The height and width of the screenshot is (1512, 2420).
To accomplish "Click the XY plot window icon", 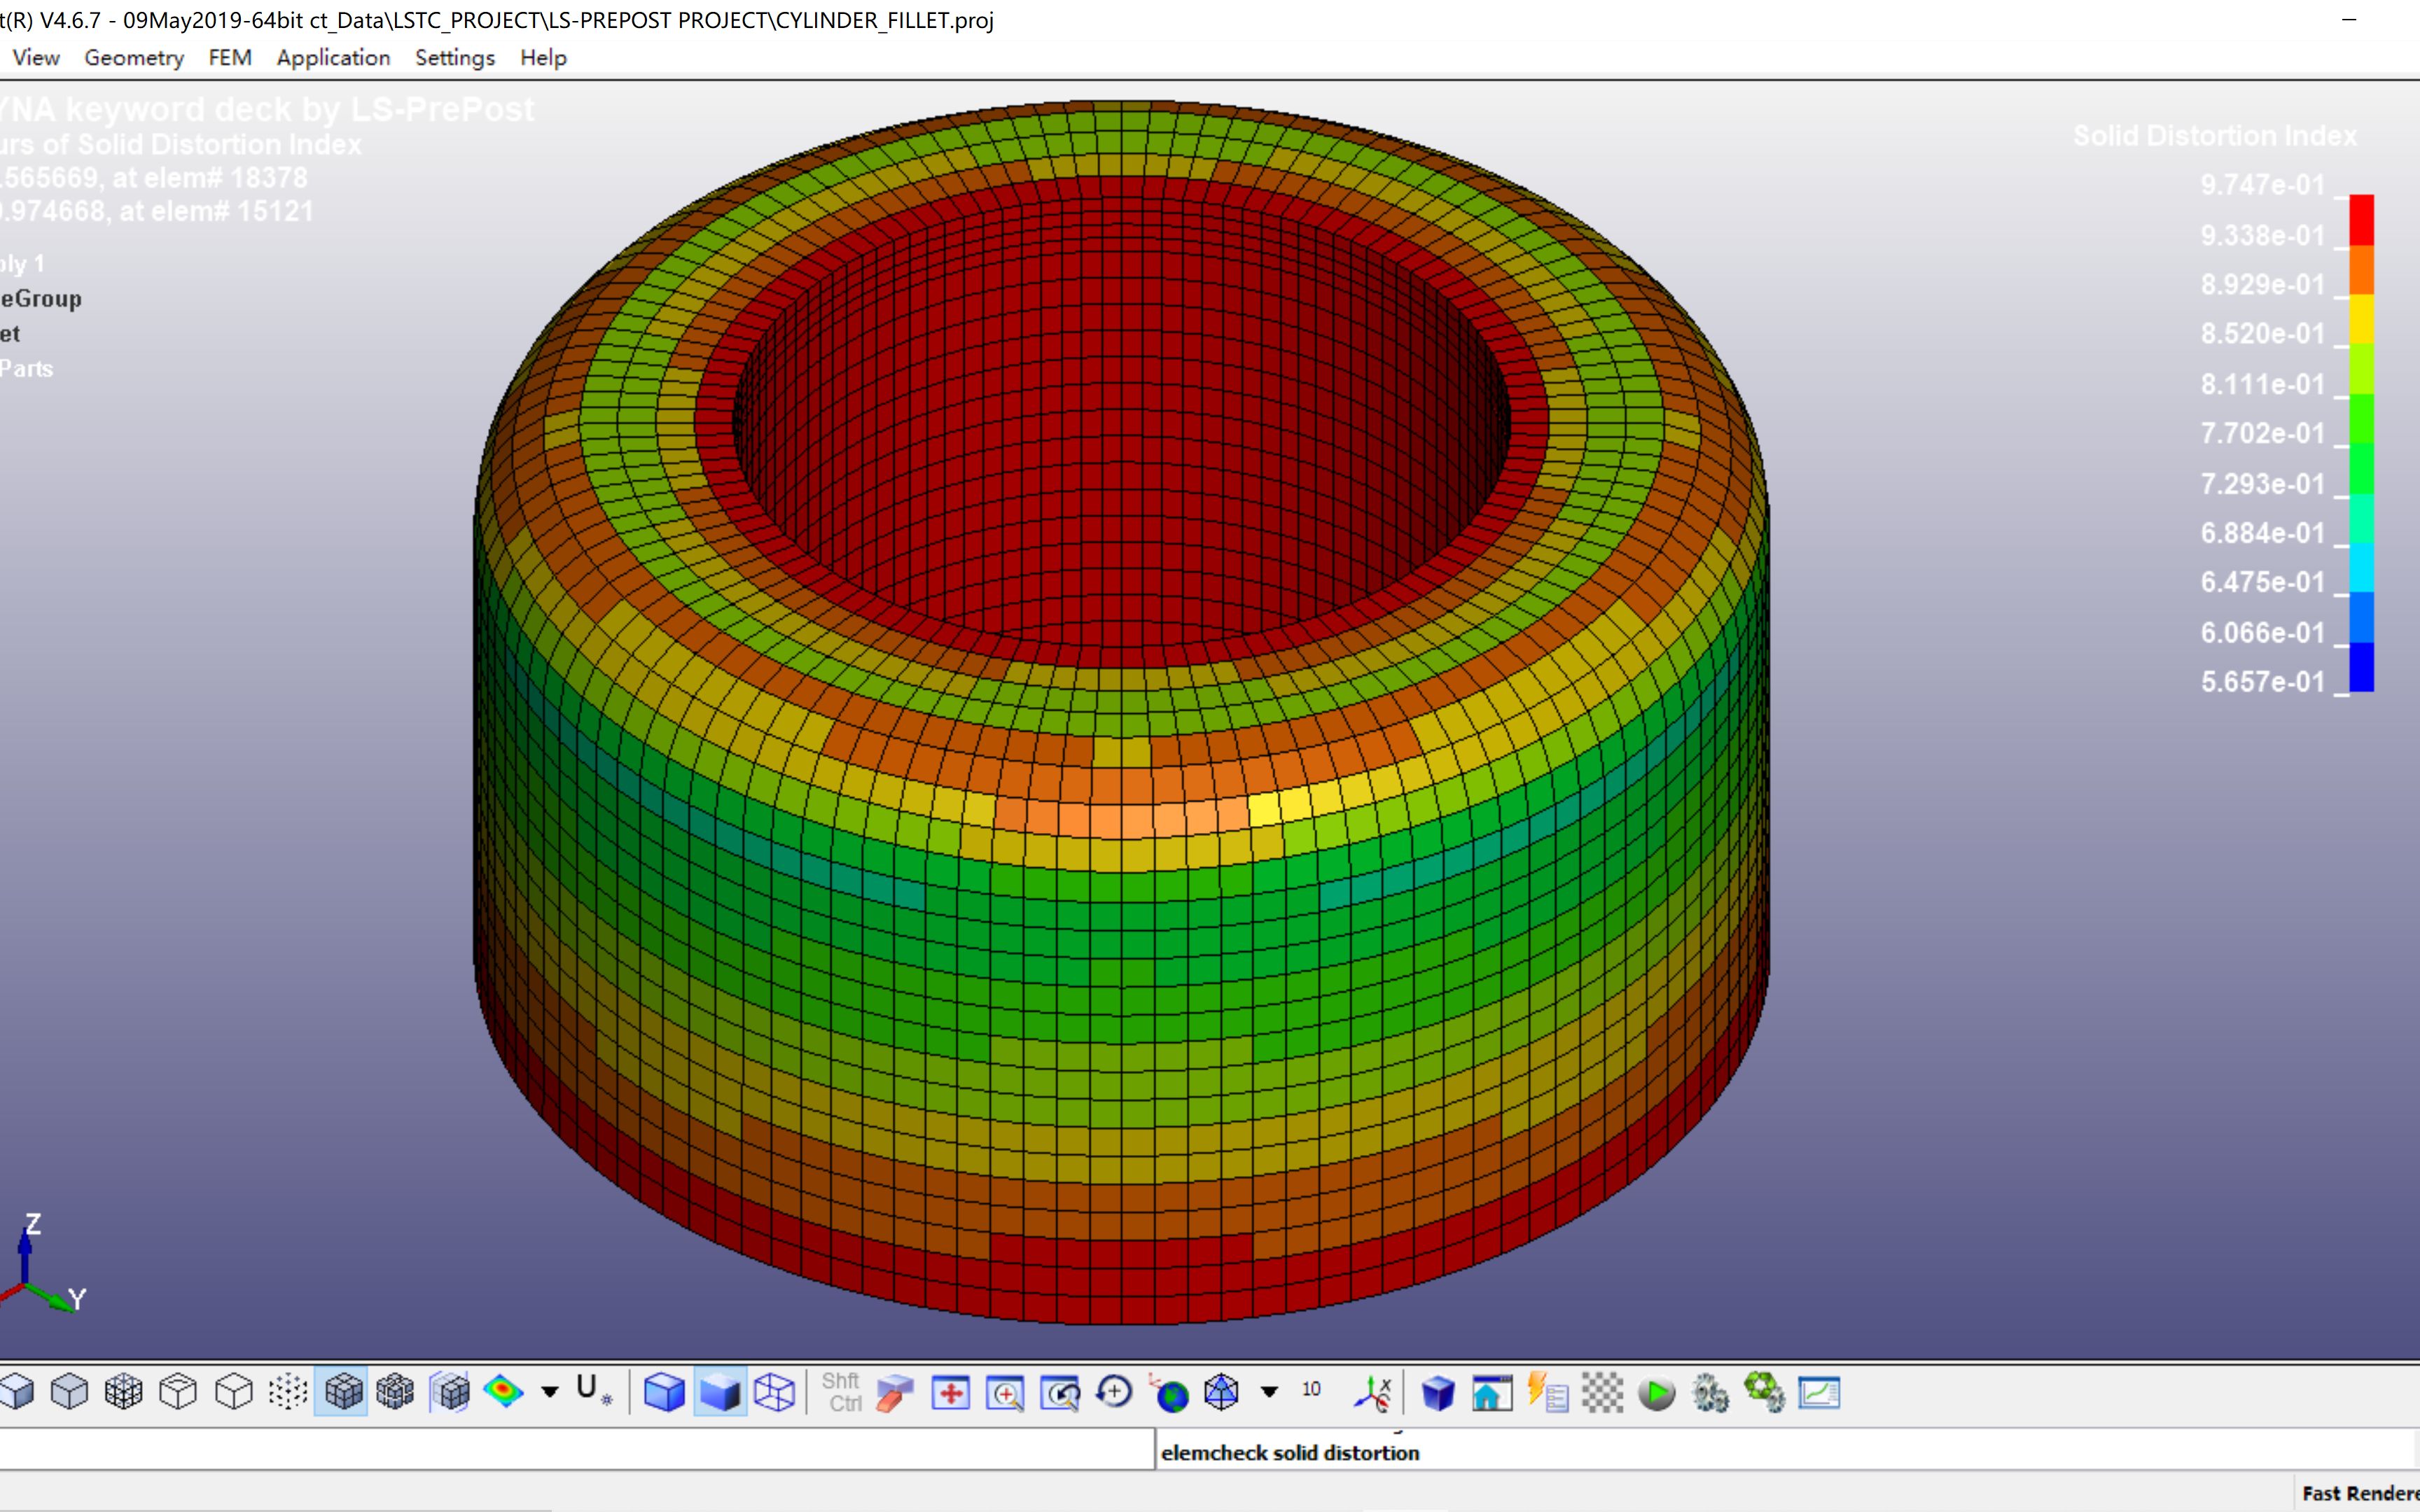I will (1818, 1393).
